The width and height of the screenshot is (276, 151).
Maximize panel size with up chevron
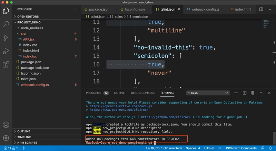pos(261,93)
